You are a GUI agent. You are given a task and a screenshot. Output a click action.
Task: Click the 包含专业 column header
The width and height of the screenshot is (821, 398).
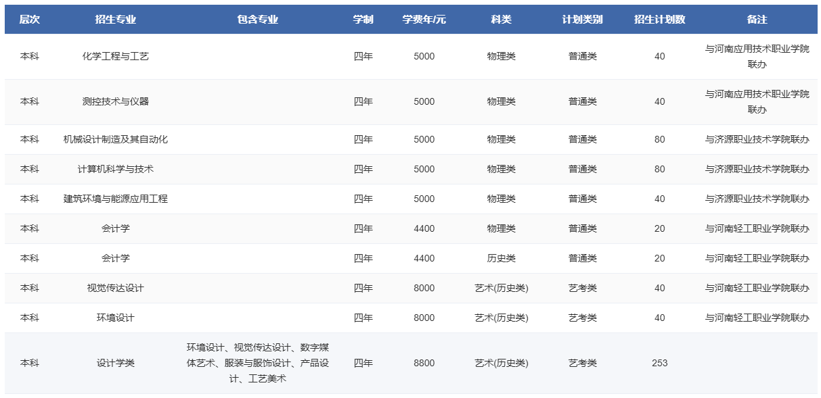tap(258, 20)
